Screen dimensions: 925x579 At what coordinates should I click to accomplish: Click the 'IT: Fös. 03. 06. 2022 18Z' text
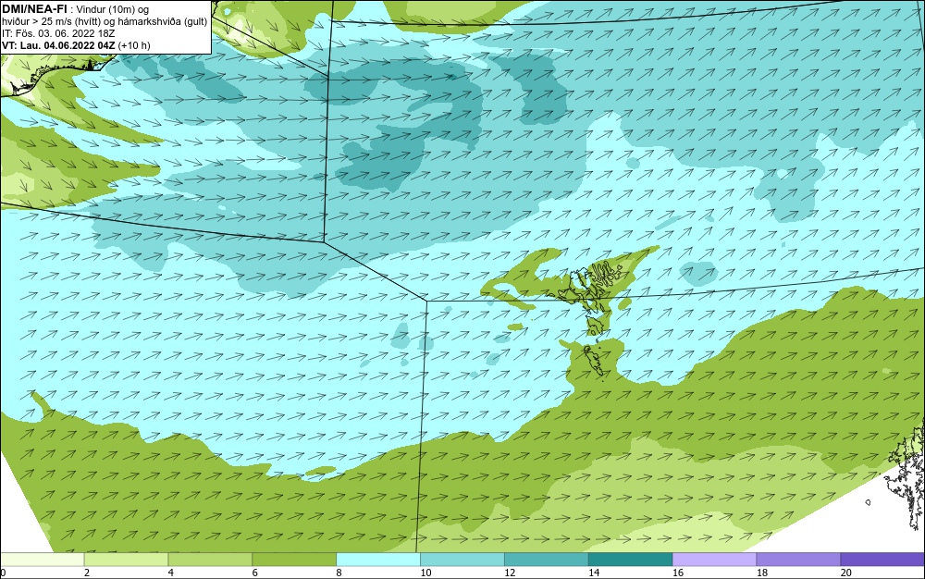[x=58, y=33]
